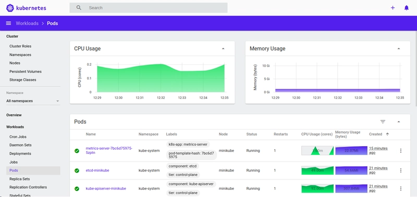This screenshot has height=197, width=417.
Task: Click the Node column header
Action: (223, 134)
